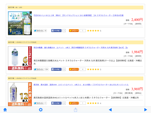Tweet the 2,400円 water product
Viewport: 151px width, 113px height.
[x=39, y=31]
